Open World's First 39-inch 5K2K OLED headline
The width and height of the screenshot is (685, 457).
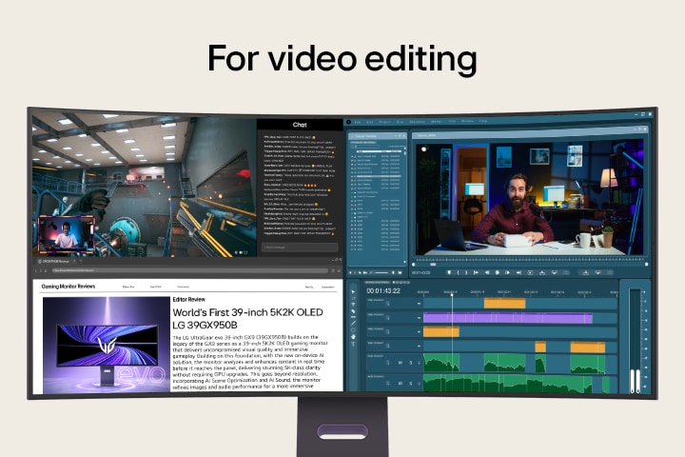(247, 319)
